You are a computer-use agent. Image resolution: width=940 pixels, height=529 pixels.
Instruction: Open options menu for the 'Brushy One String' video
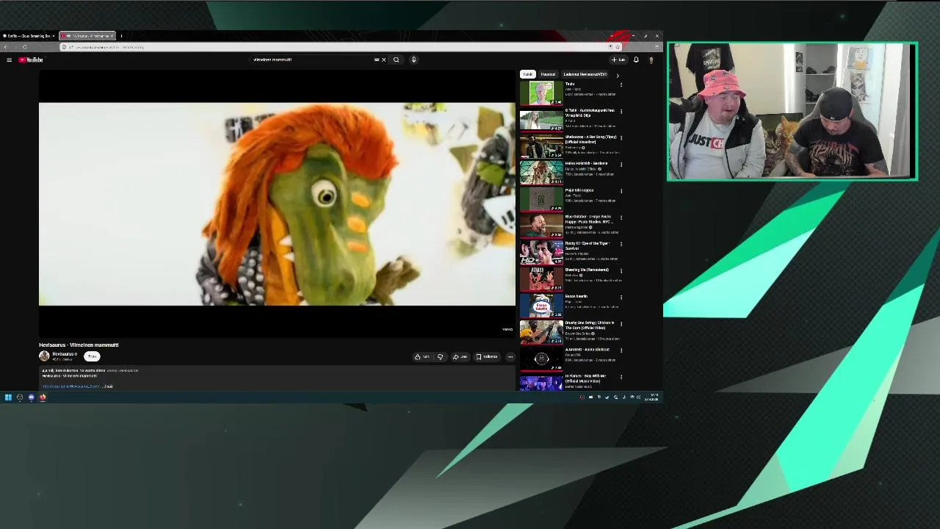tap(621, 324)
